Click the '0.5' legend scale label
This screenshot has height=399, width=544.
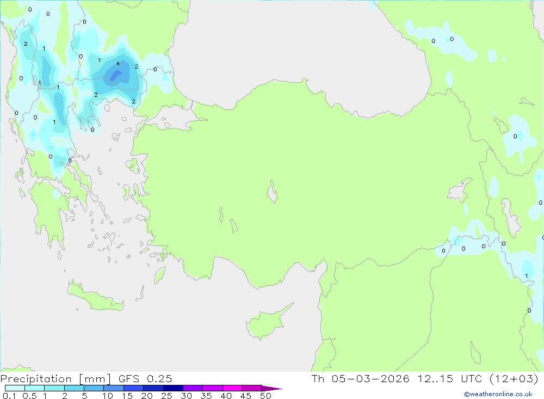point(29,396)
